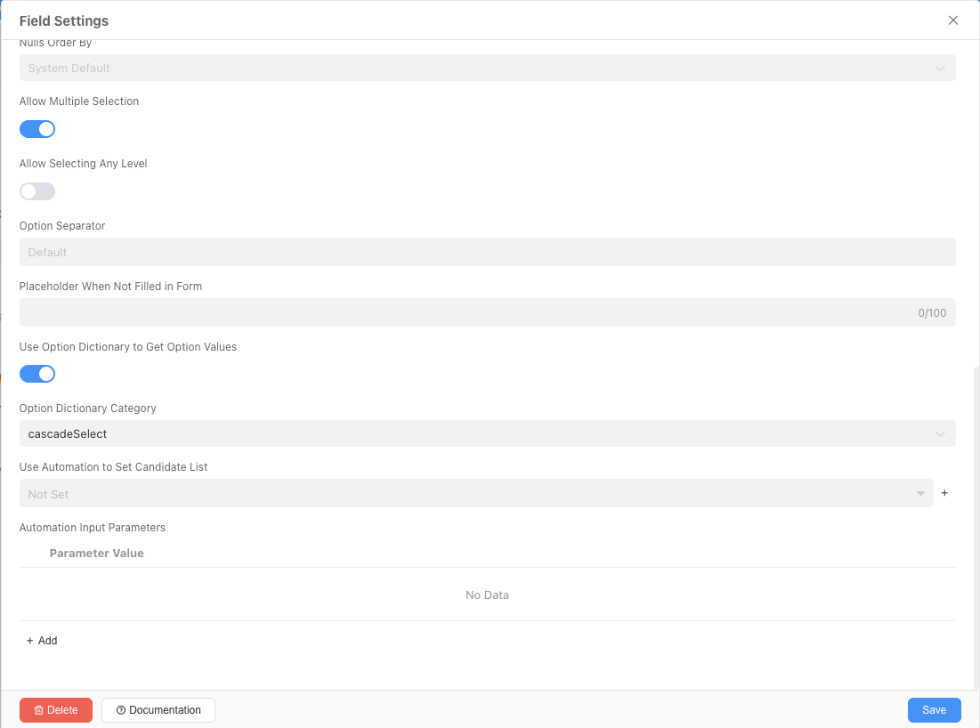
Task: Turn off the Use Option Dictionary toggle
Action: coord(37,374)
